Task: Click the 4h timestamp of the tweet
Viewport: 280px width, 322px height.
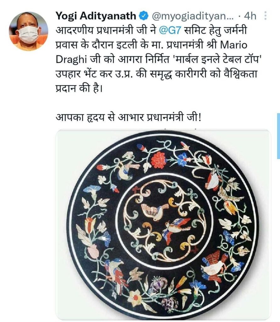Action: [250, 16]
